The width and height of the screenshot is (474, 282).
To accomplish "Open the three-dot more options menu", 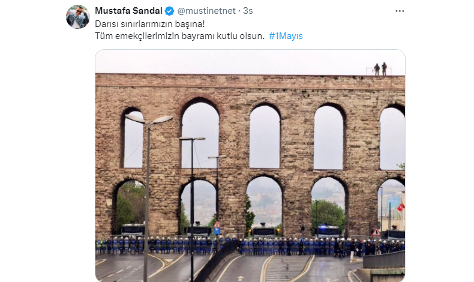I will tap(400, 11).
